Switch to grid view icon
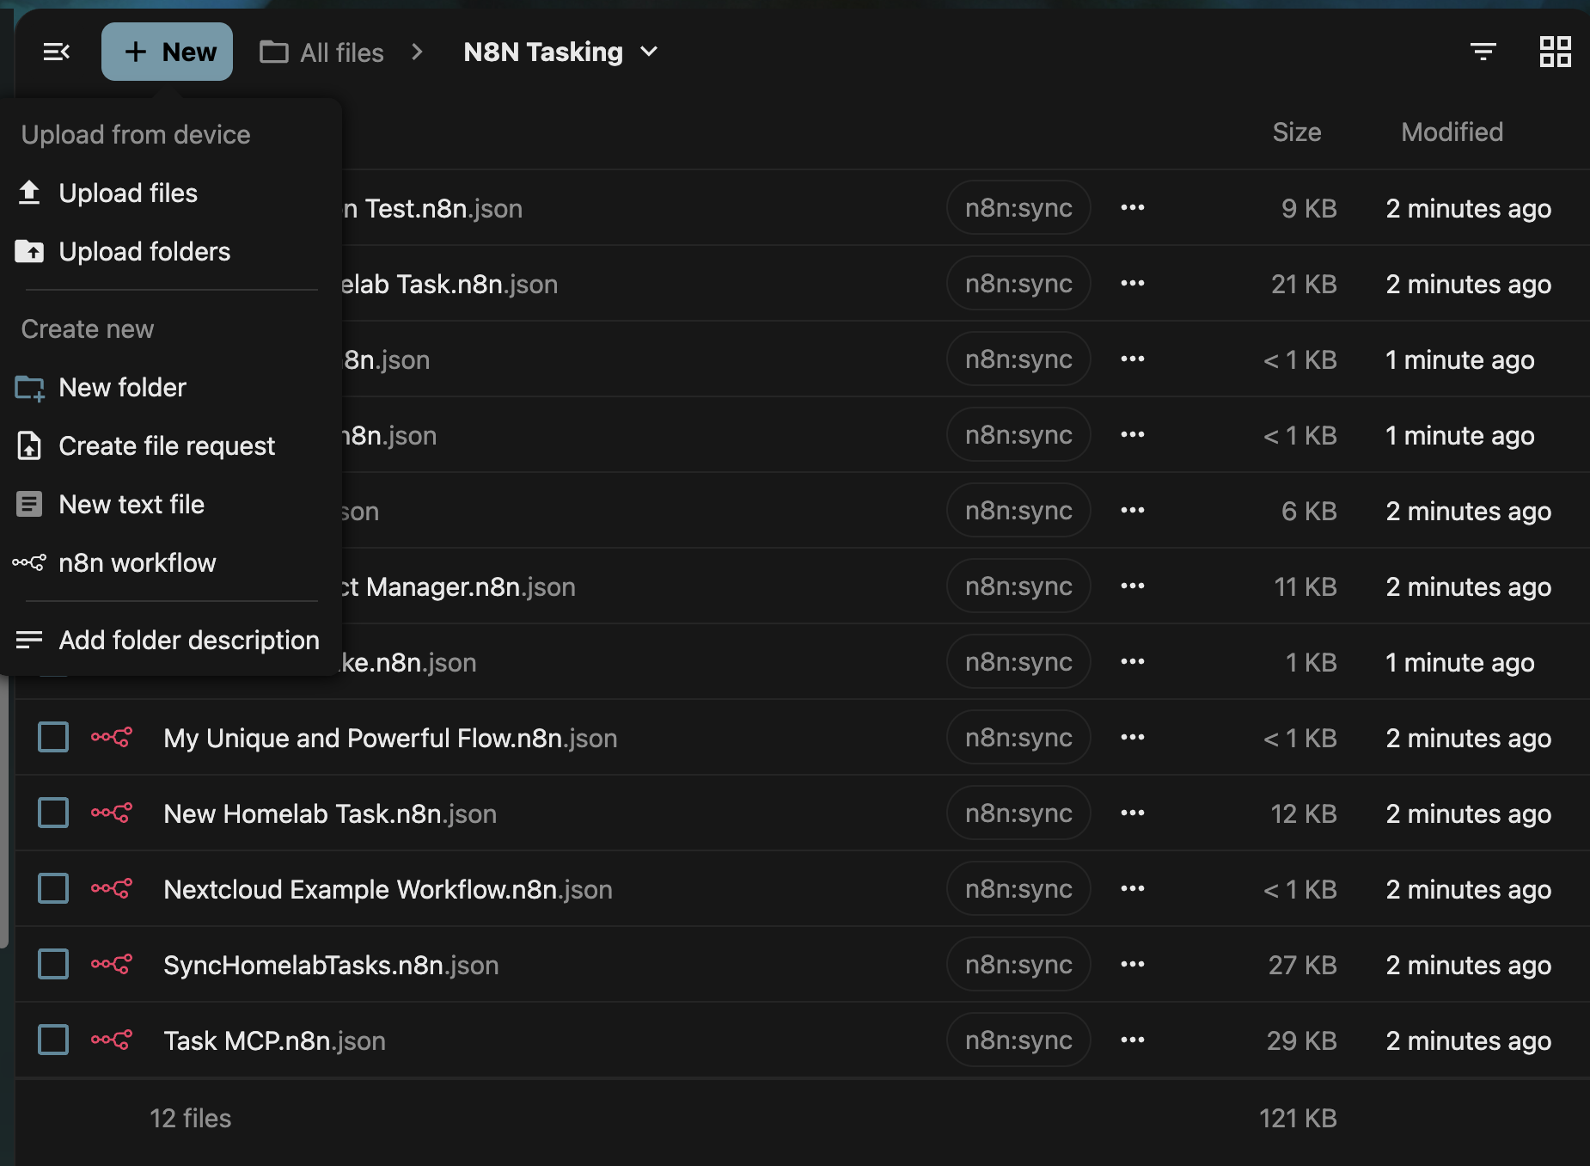This screenshot has width=1590, height=1166. tap(1556, 52)
